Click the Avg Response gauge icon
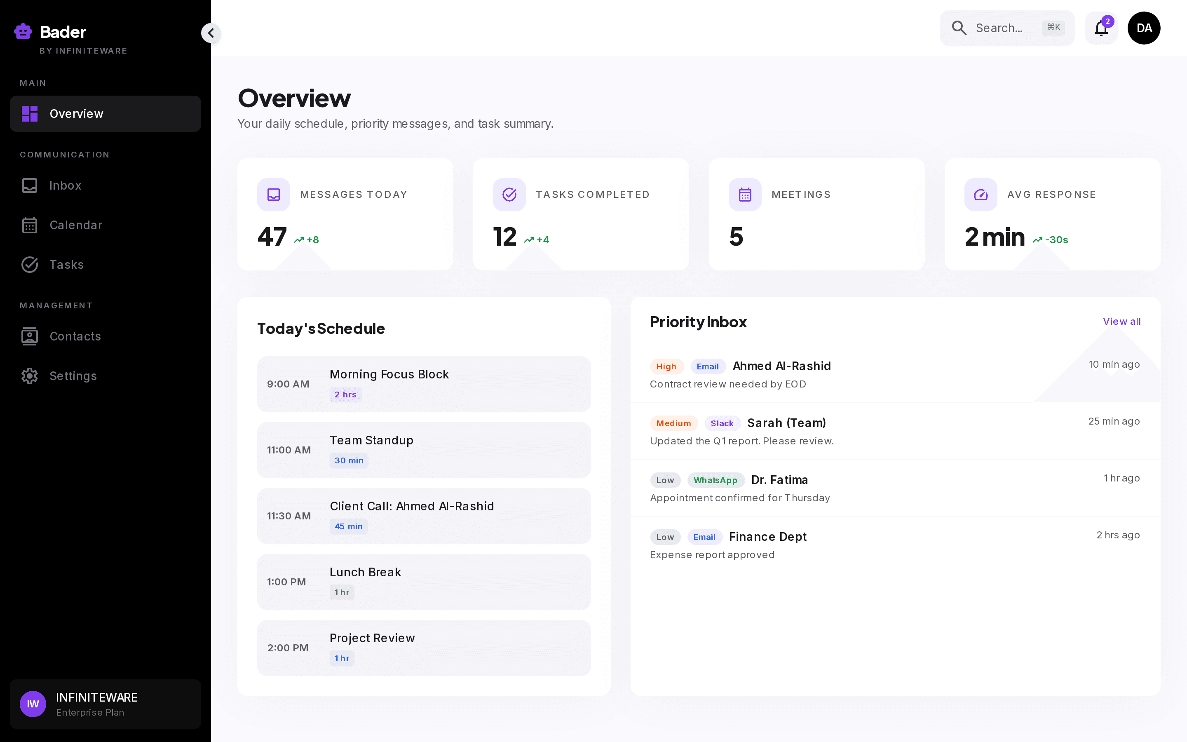This screenshot has width=1187, height=742. point(981,194)
